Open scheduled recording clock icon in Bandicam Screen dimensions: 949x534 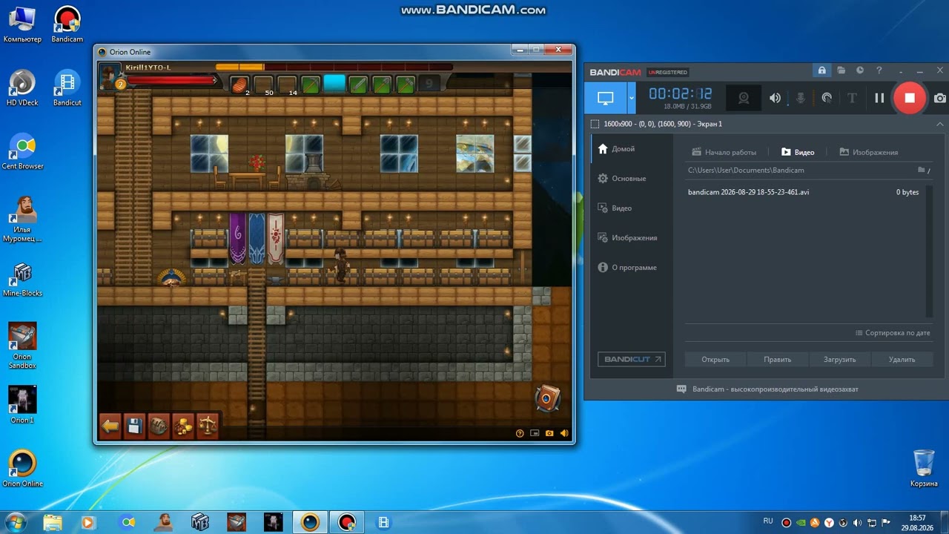coord(860,70)
